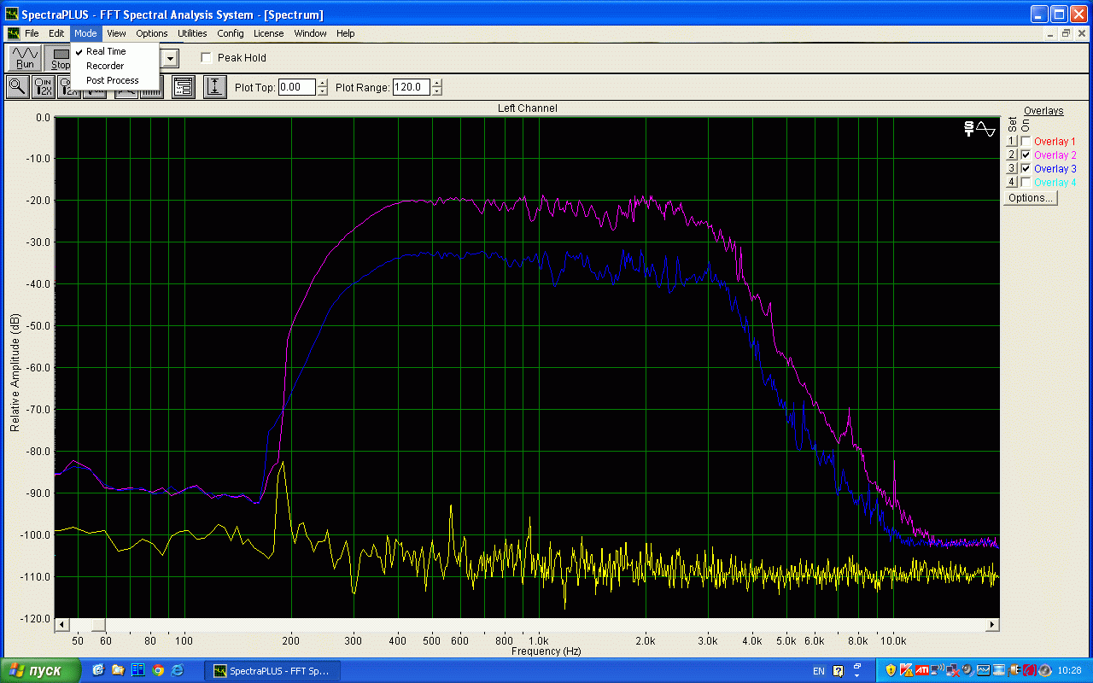Select the magnifier zoom tool
Screen dimensions: 1093x683
point(16,86)
